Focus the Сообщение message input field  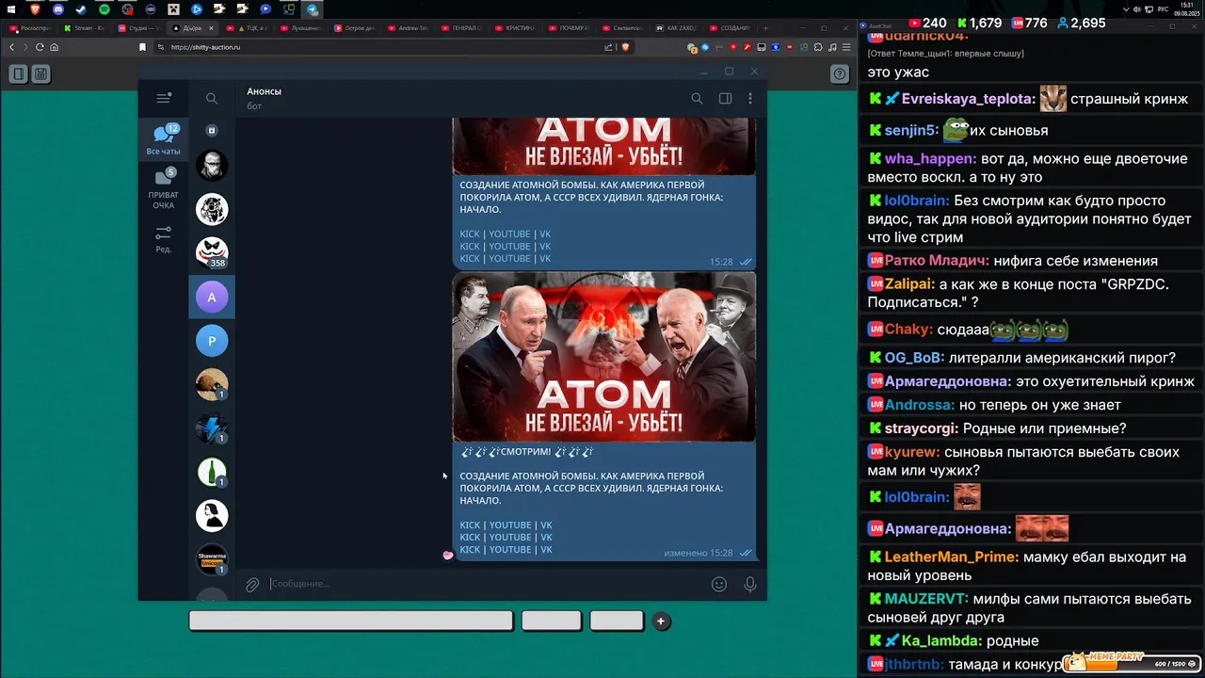click(485, 584)
